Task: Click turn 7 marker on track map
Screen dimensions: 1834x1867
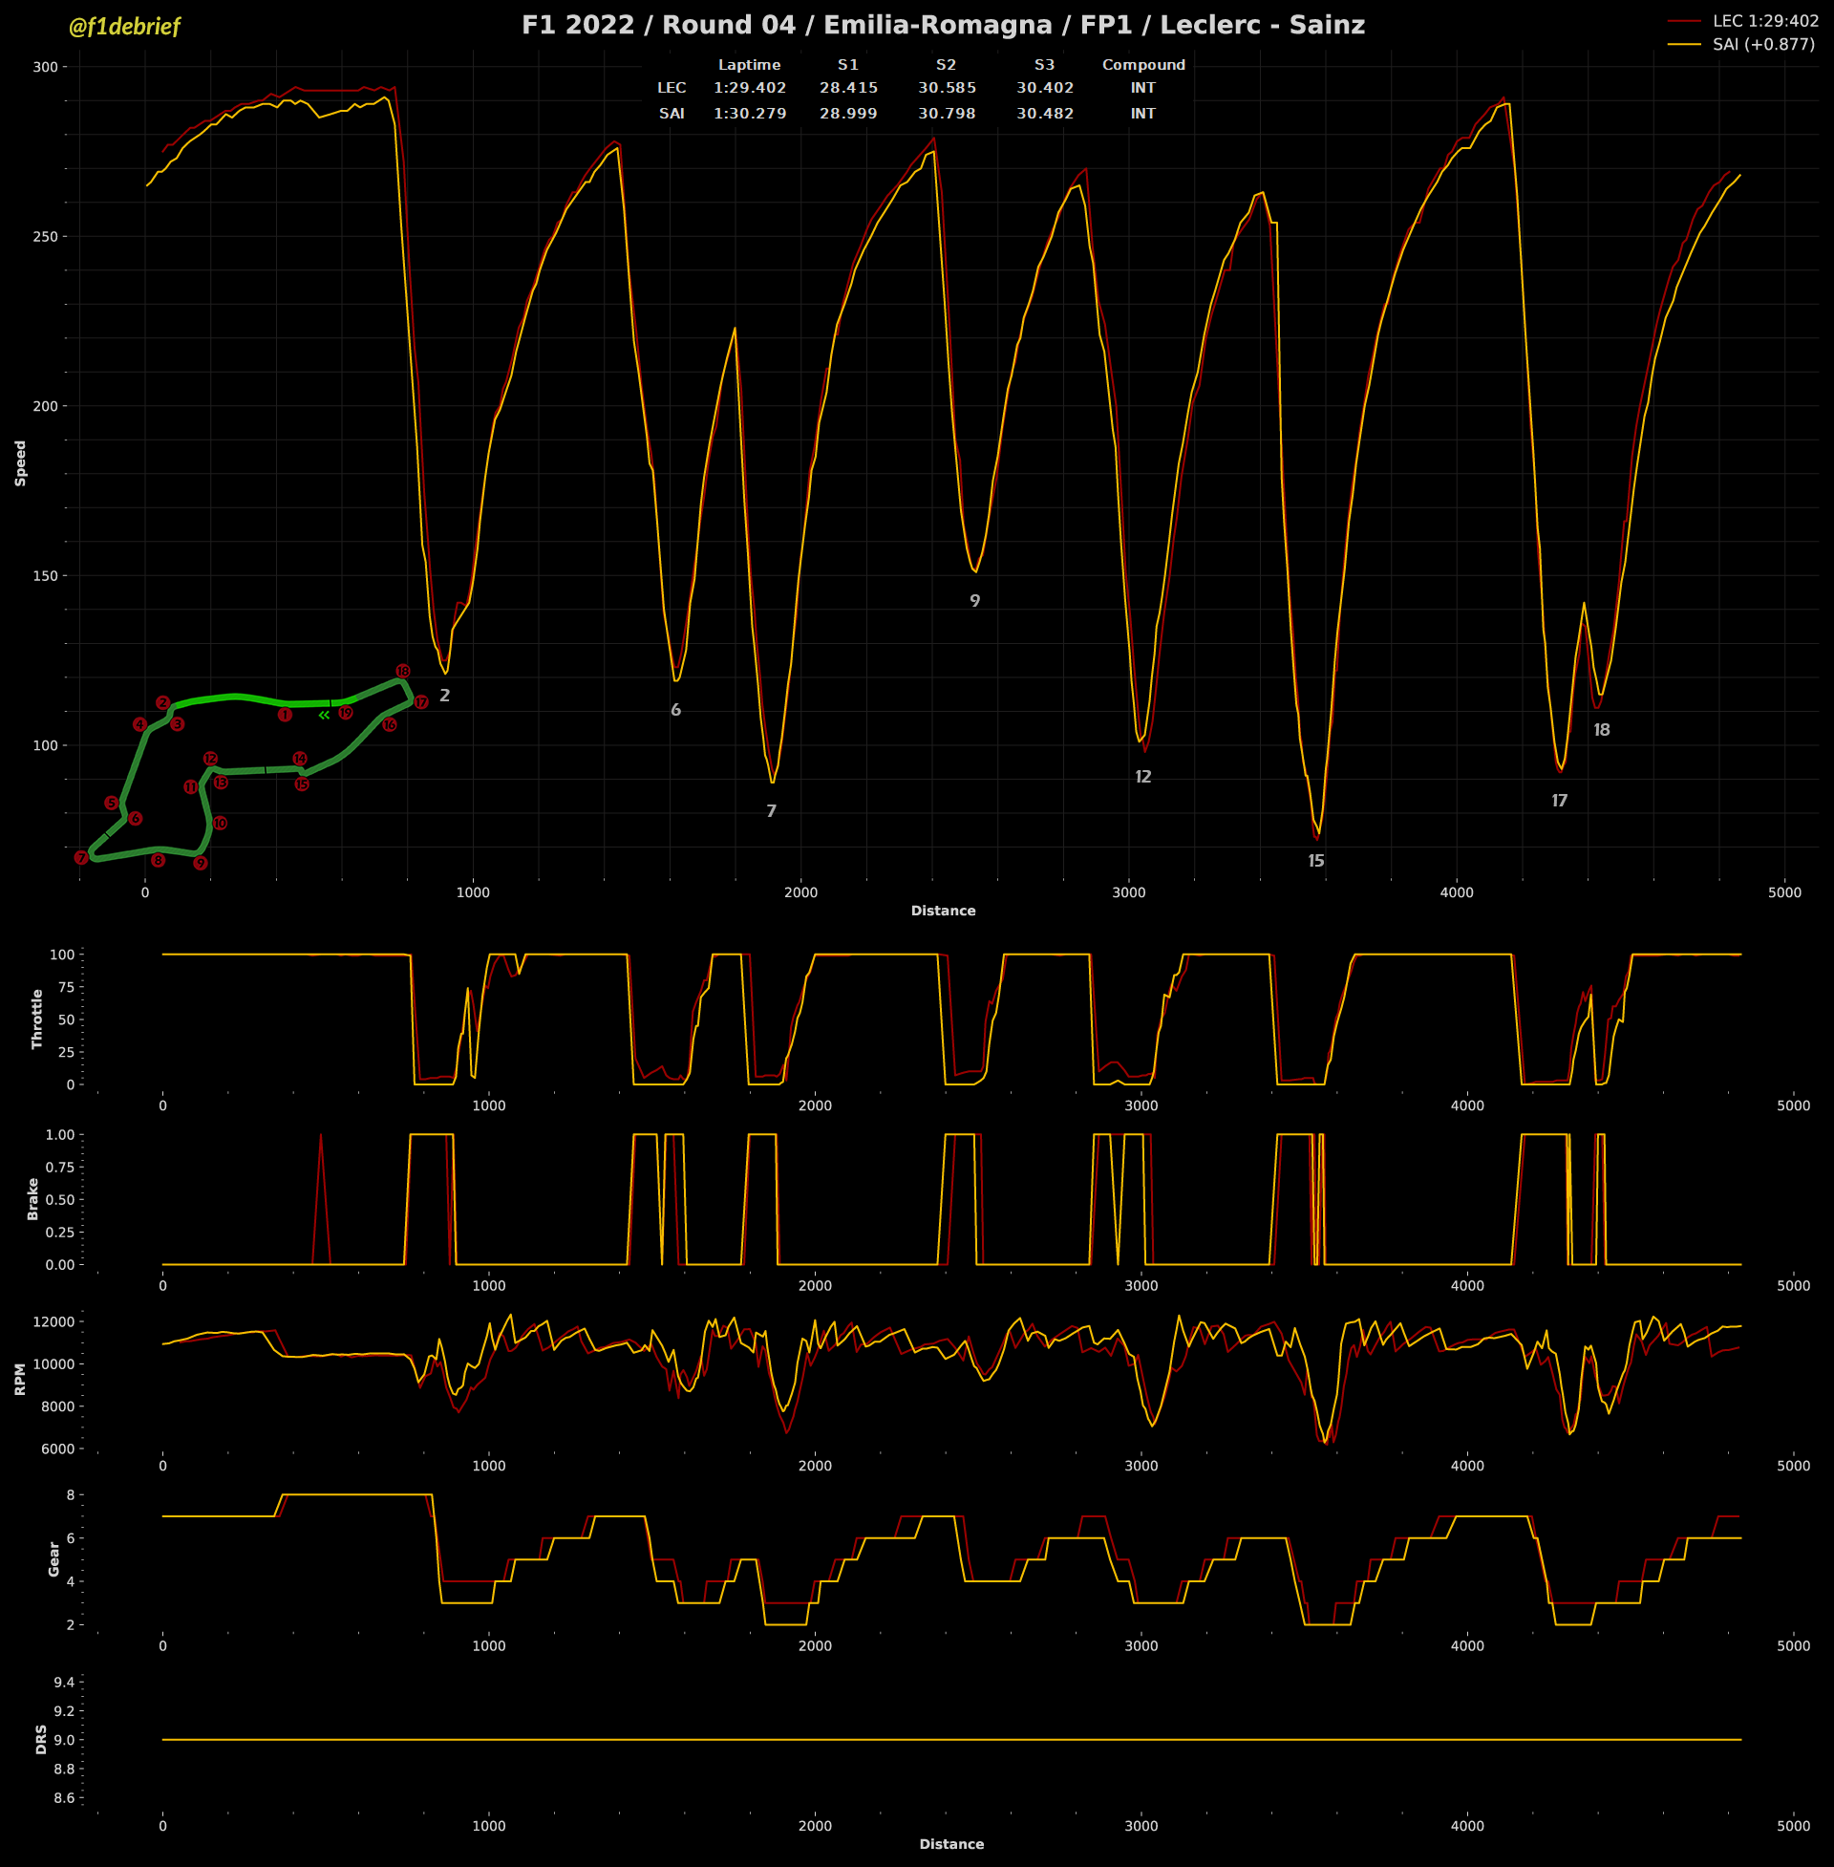Action: (81, 857)
